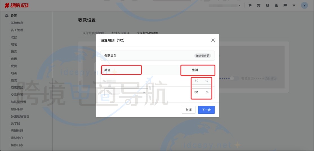Click the 下一步 button
This screenshot has height=151, width=314.
[206, 110]
